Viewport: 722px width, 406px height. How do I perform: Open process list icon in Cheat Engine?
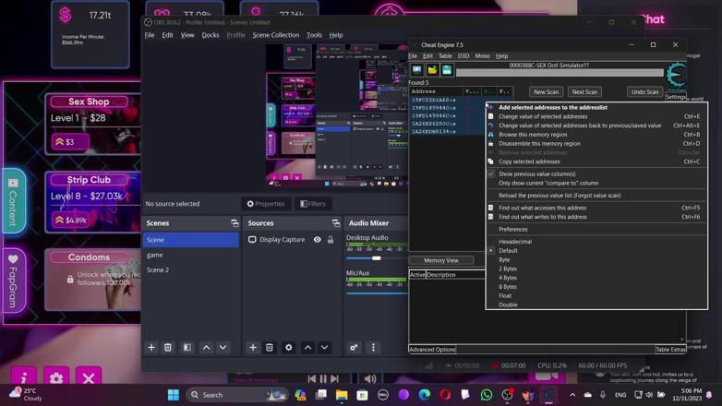pyautogui.click(x=416, y=70)
